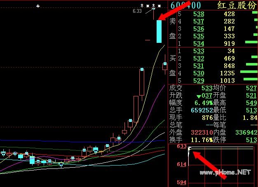This screenshot has width=258, height=187.
Task: Select buy level 1 price 533
Action: [199, 51]
